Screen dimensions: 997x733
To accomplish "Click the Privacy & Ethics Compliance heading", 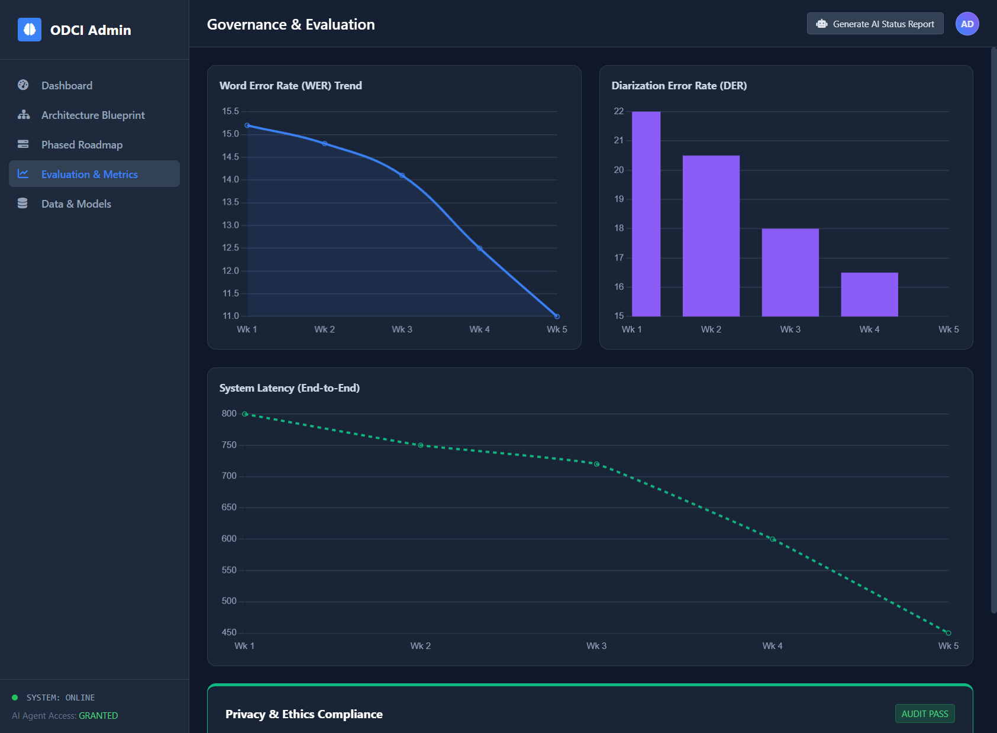I will pyautogui.click(x=304, y=714).
